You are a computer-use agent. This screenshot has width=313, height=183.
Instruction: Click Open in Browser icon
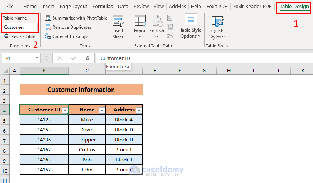point(170,27)
